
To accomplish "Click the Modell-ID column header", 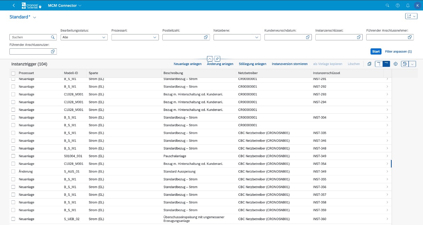I will [74, 73].
